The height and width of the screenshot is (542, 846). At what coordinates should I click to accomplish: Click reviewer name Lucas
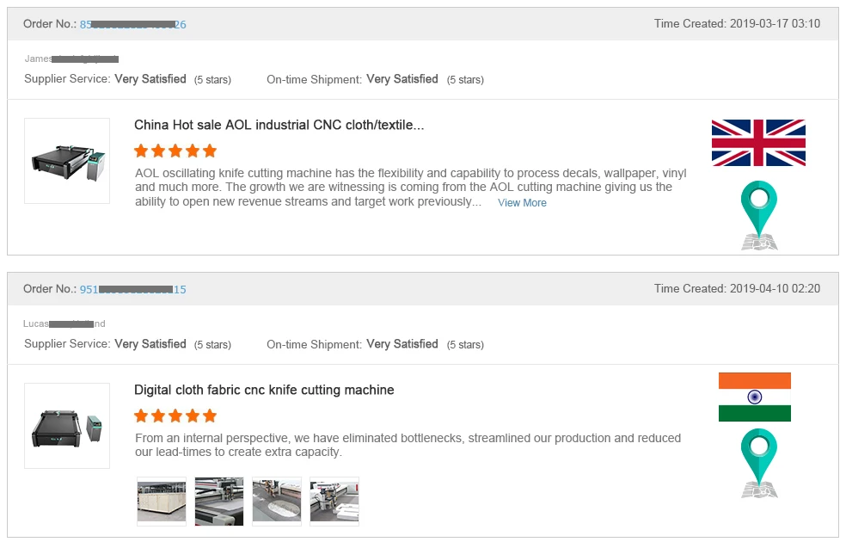(x=64, y=323)
